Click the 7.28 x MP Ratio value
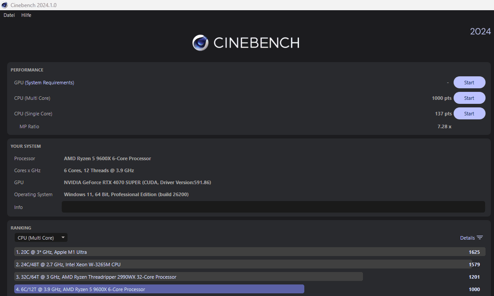The image size is (494, 296). (x=444, y=126)
